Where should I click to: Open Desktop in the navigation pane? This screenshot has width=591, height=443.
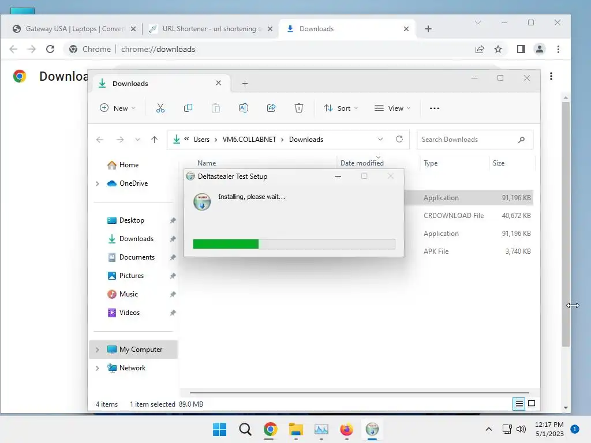[132, 220]
